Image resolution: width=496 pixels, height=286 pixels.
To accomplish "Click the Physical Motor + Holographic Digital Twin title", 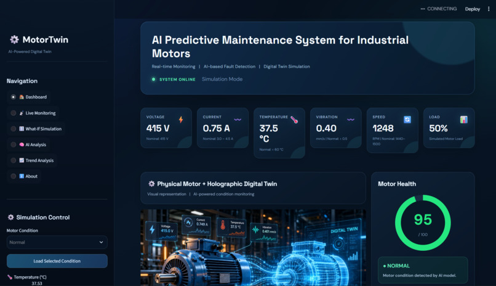I will [217, 184].
